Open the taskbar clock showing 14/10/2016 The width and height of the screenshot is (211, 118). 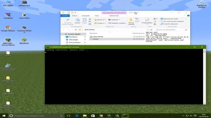point(204,116)
